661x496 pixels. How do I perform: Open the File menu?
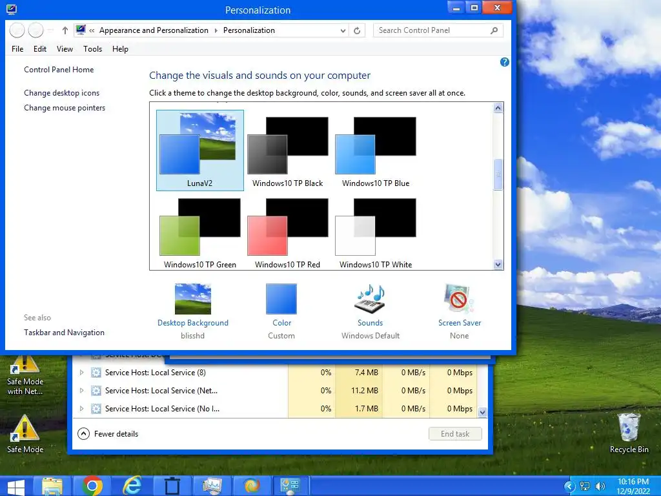(x=17, y=49)
